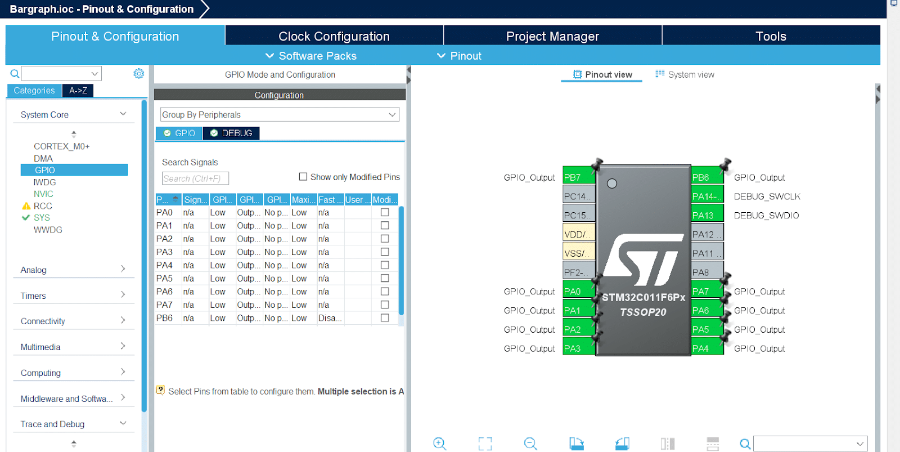Expand the Software Packs menu
This screenshot has height=452, width=900.
click(311, 56)
